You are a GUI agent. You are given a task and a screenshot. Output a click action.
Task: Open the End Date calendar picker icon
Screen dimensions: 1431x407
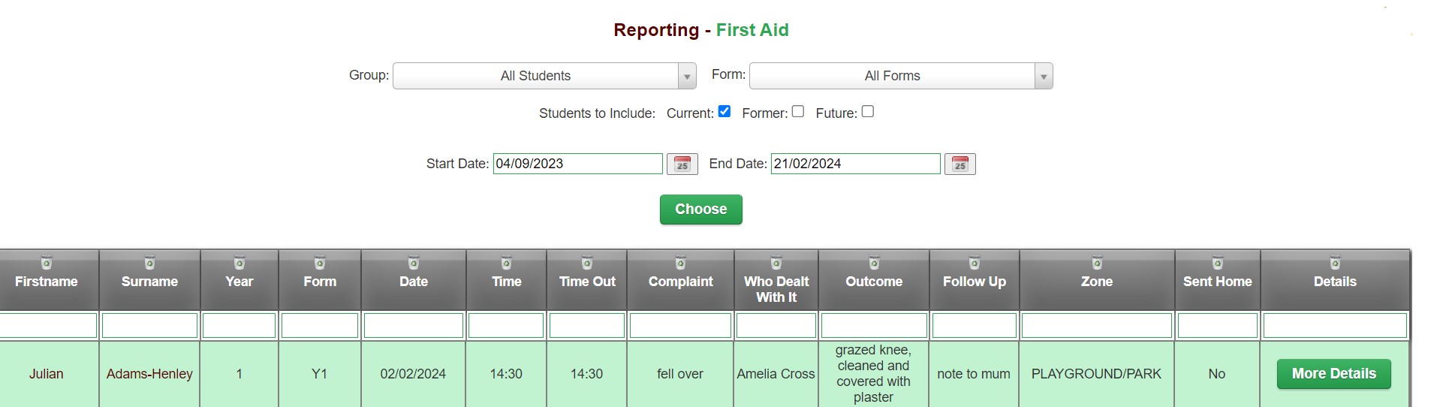960,164
